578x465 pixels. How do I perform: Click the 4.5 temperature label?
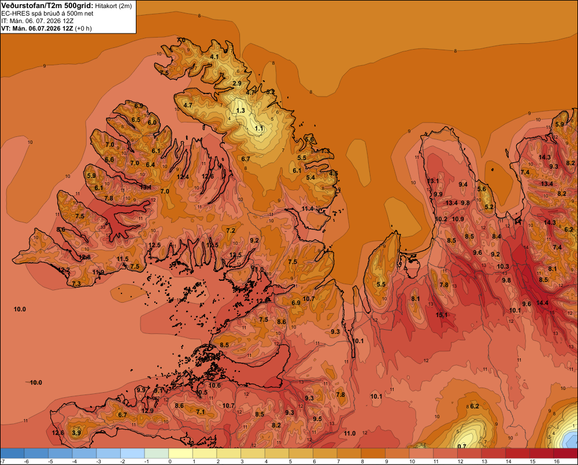pos(334,173)
